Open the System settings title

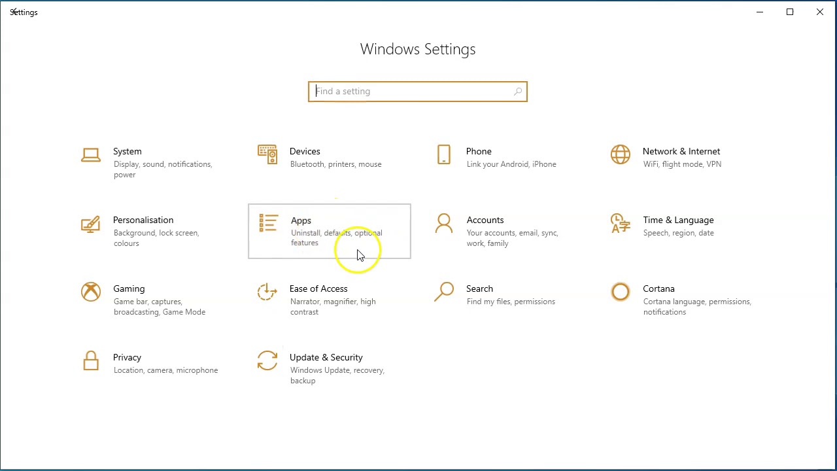(x=128, y=151)
